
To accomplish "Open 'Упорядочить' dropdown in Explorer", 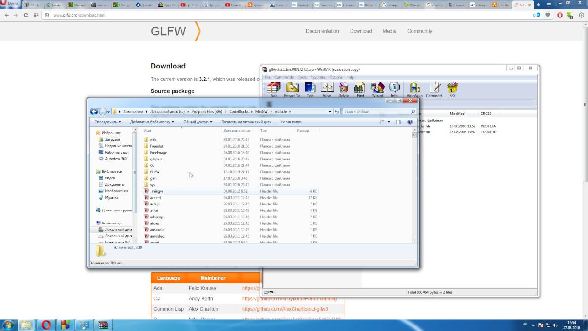I will (x=108, y=122).
